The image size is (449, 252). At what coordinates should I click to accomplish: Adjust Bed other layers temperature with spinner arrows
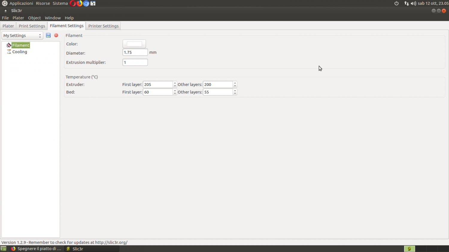coord(235,92)
